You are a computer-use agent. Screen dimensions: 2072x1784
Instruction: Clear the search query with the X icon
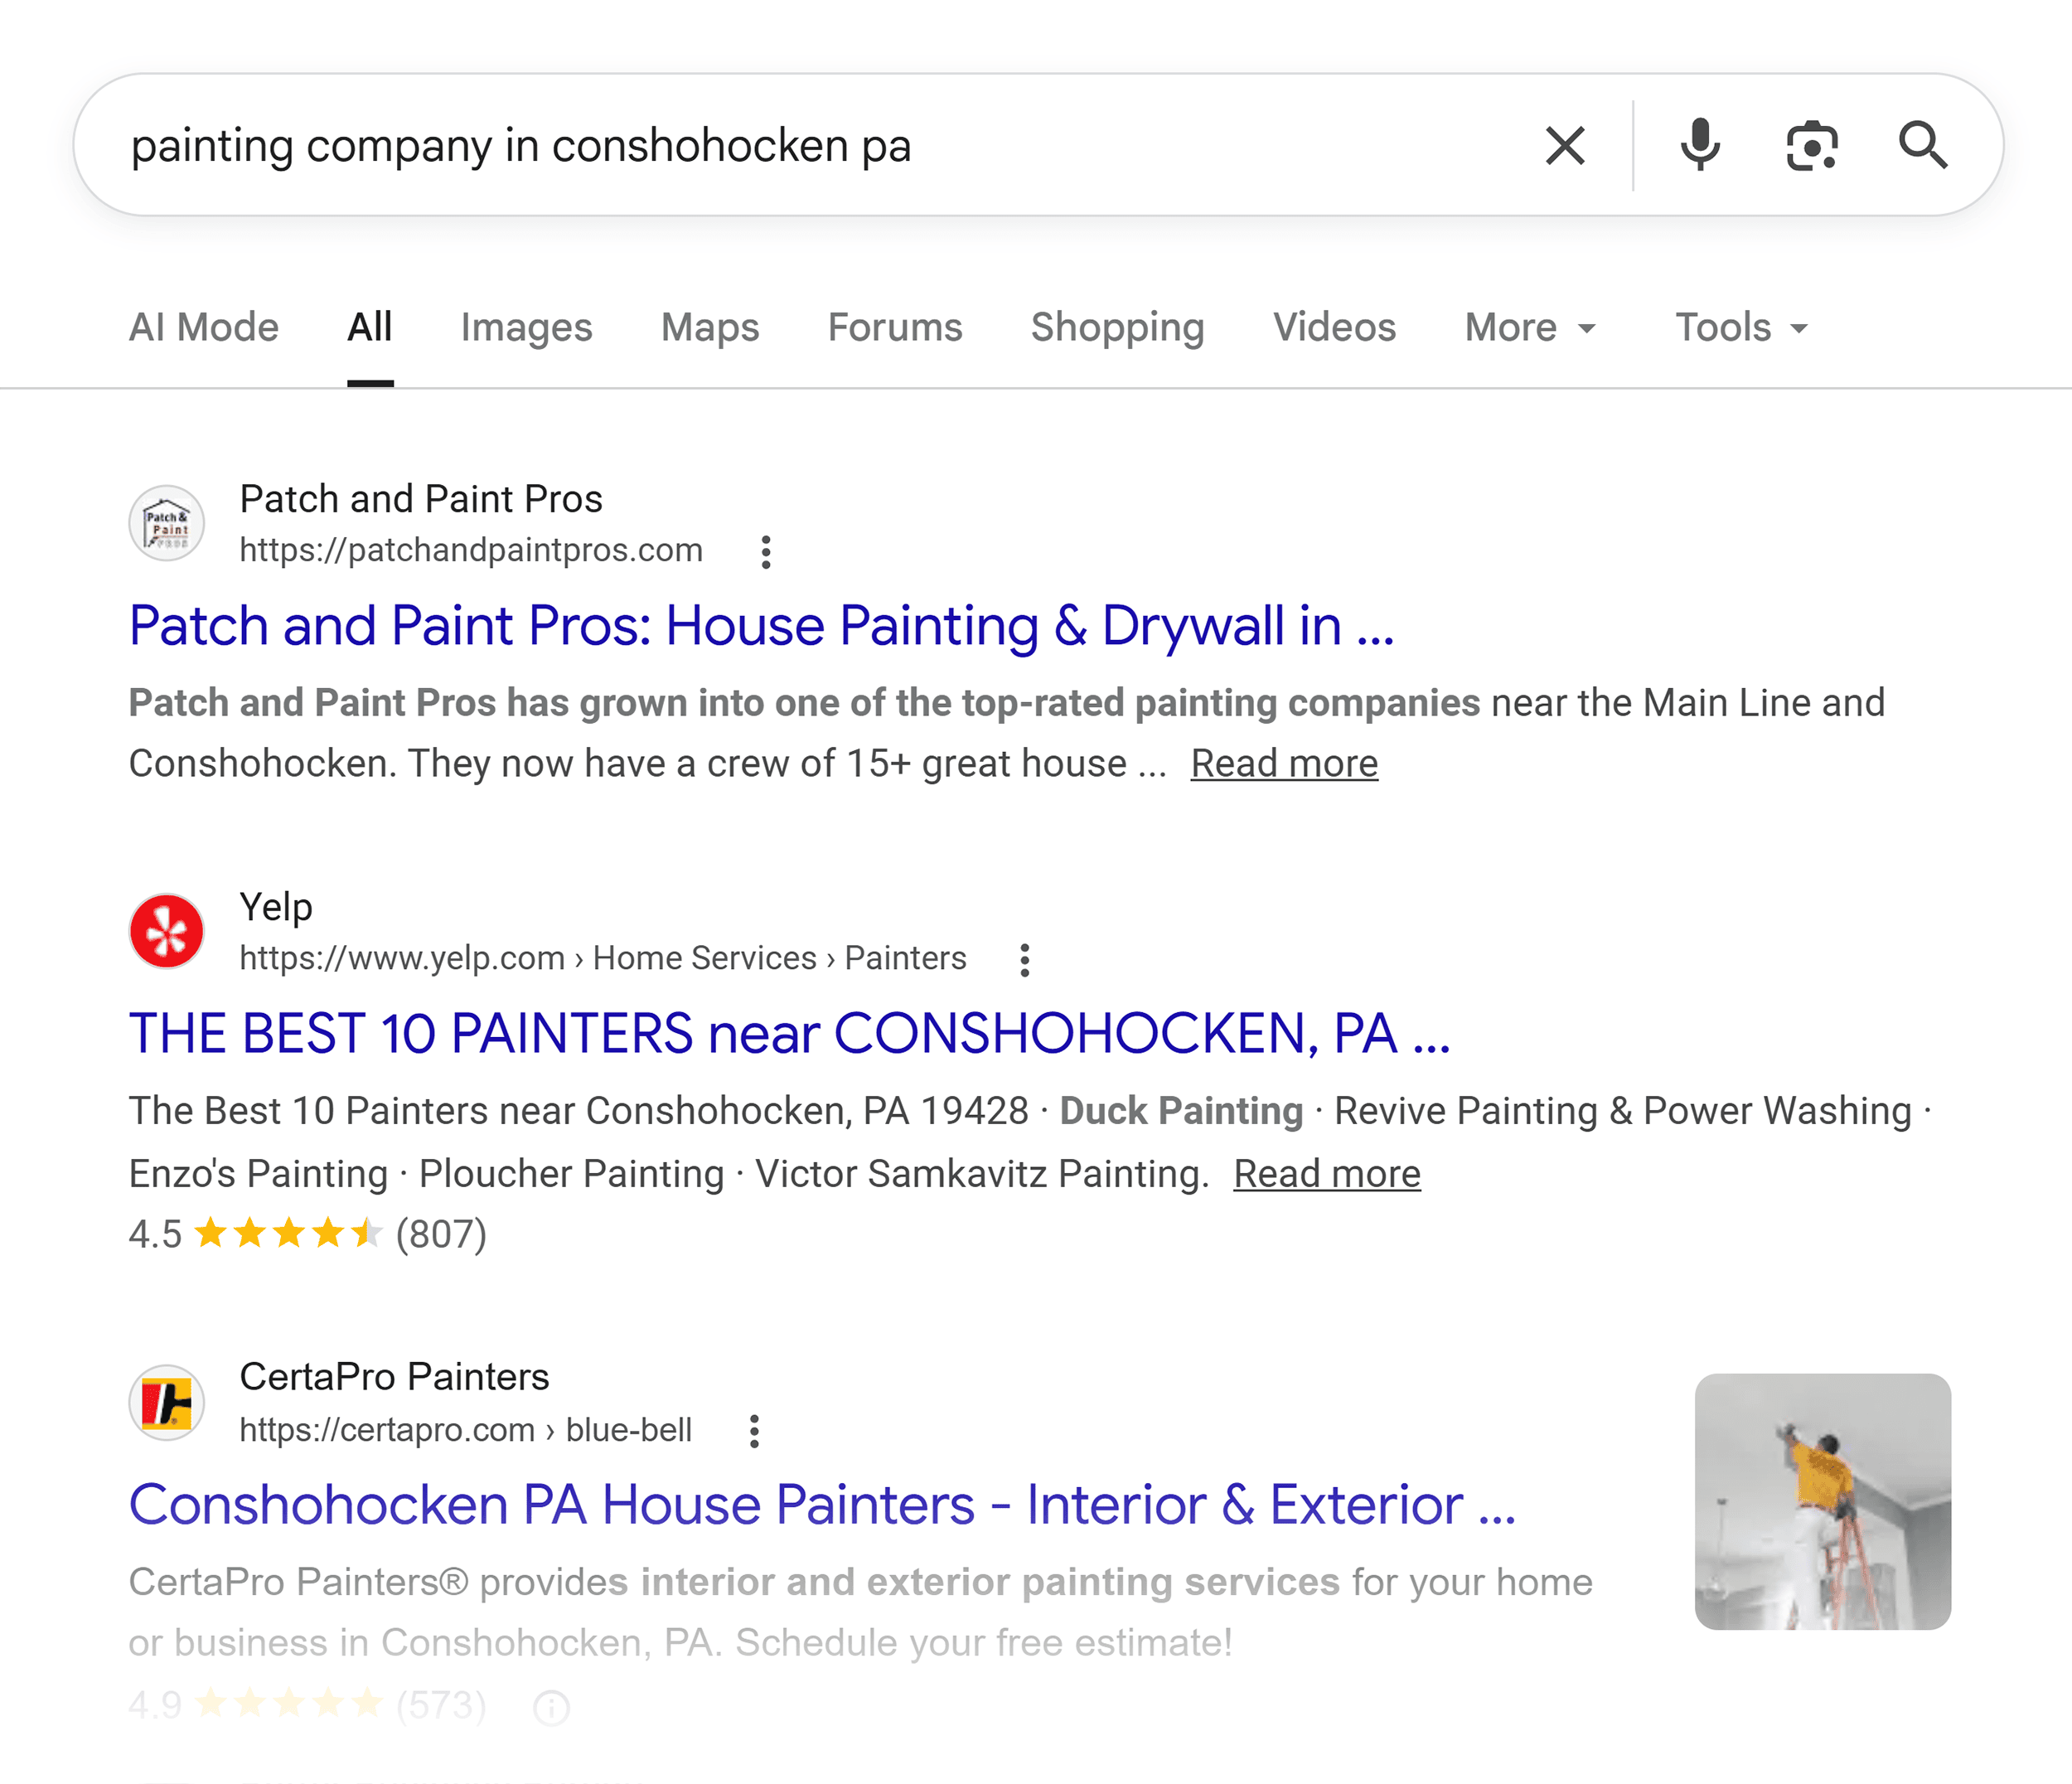click(1564, 146)
